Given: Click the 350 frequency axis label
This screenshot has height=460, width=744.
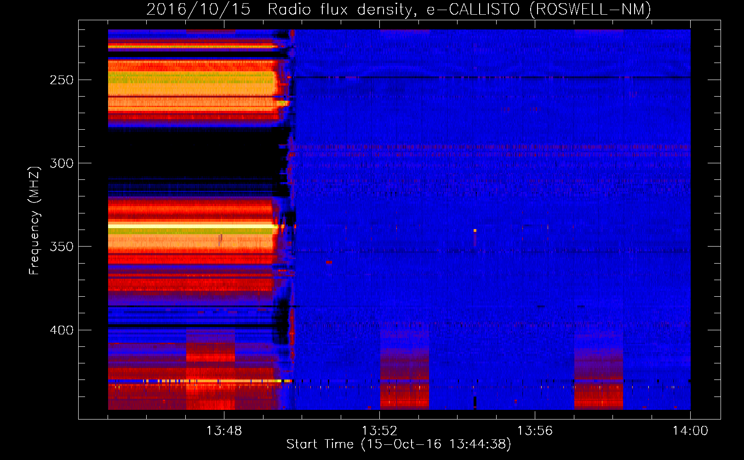Looking at the screenshot, I should point(62,247).
